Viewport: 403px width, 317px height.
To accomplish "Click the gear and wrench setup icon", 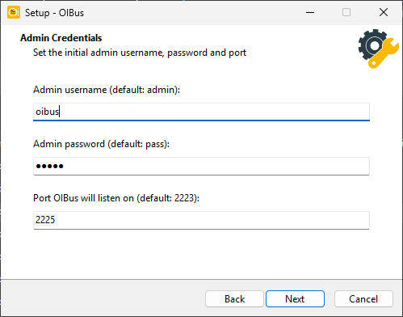I will point(378,49).
